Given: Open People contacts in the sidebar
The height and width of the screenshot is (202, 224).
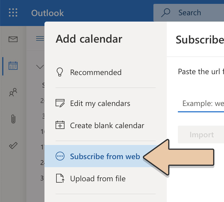Looking at the screenshot, I should [13, 92].
